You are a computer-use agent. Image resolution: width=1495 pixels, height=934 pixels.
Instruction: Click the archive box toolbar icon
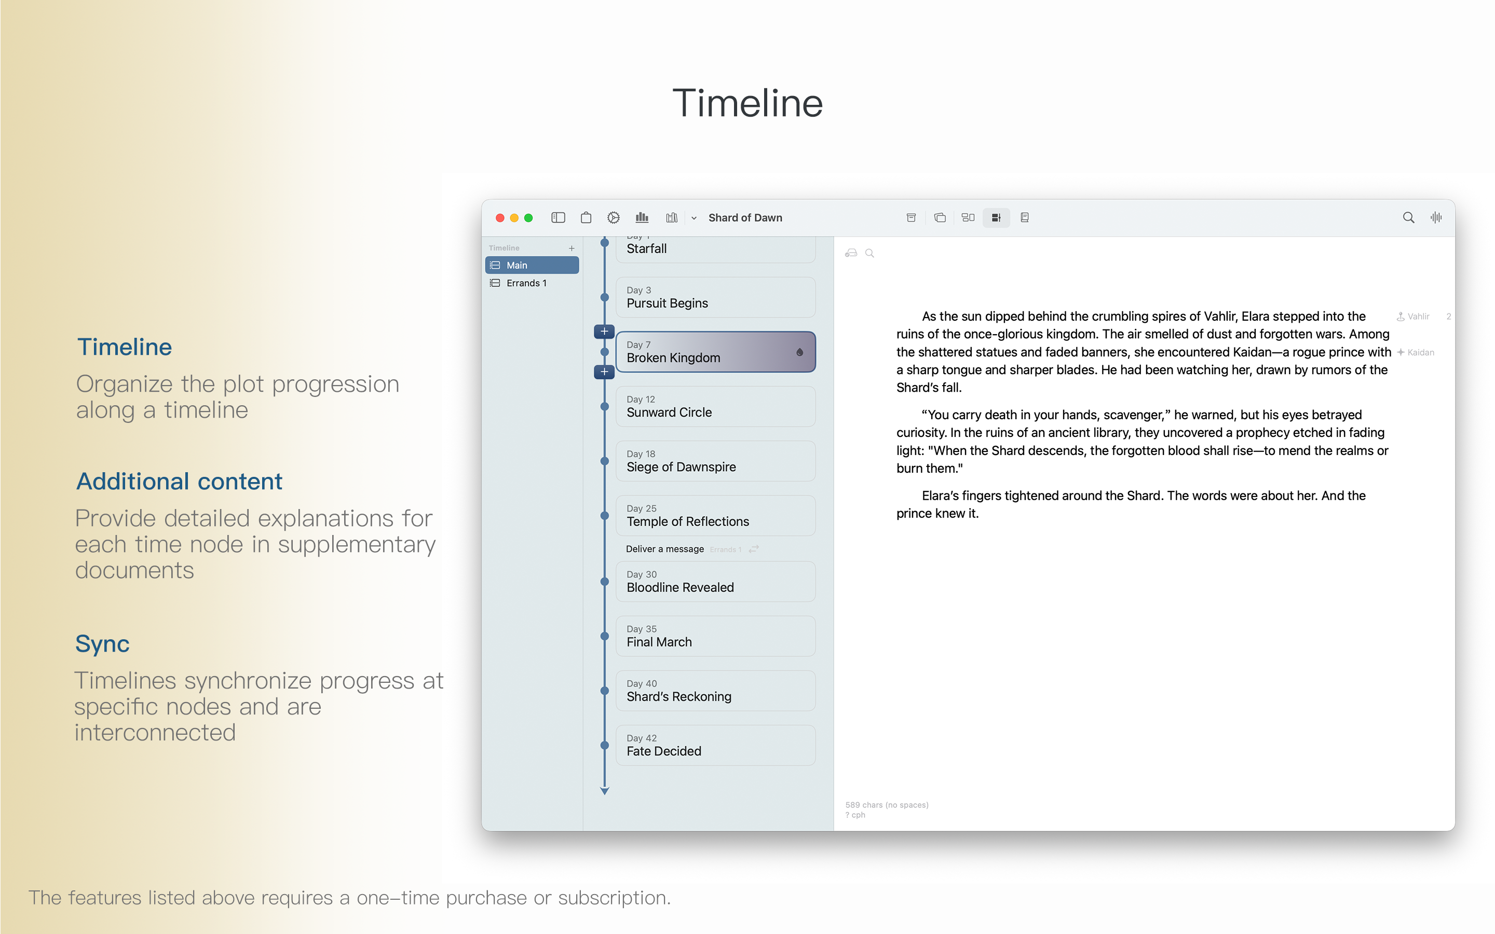click(x=910, y=217)
